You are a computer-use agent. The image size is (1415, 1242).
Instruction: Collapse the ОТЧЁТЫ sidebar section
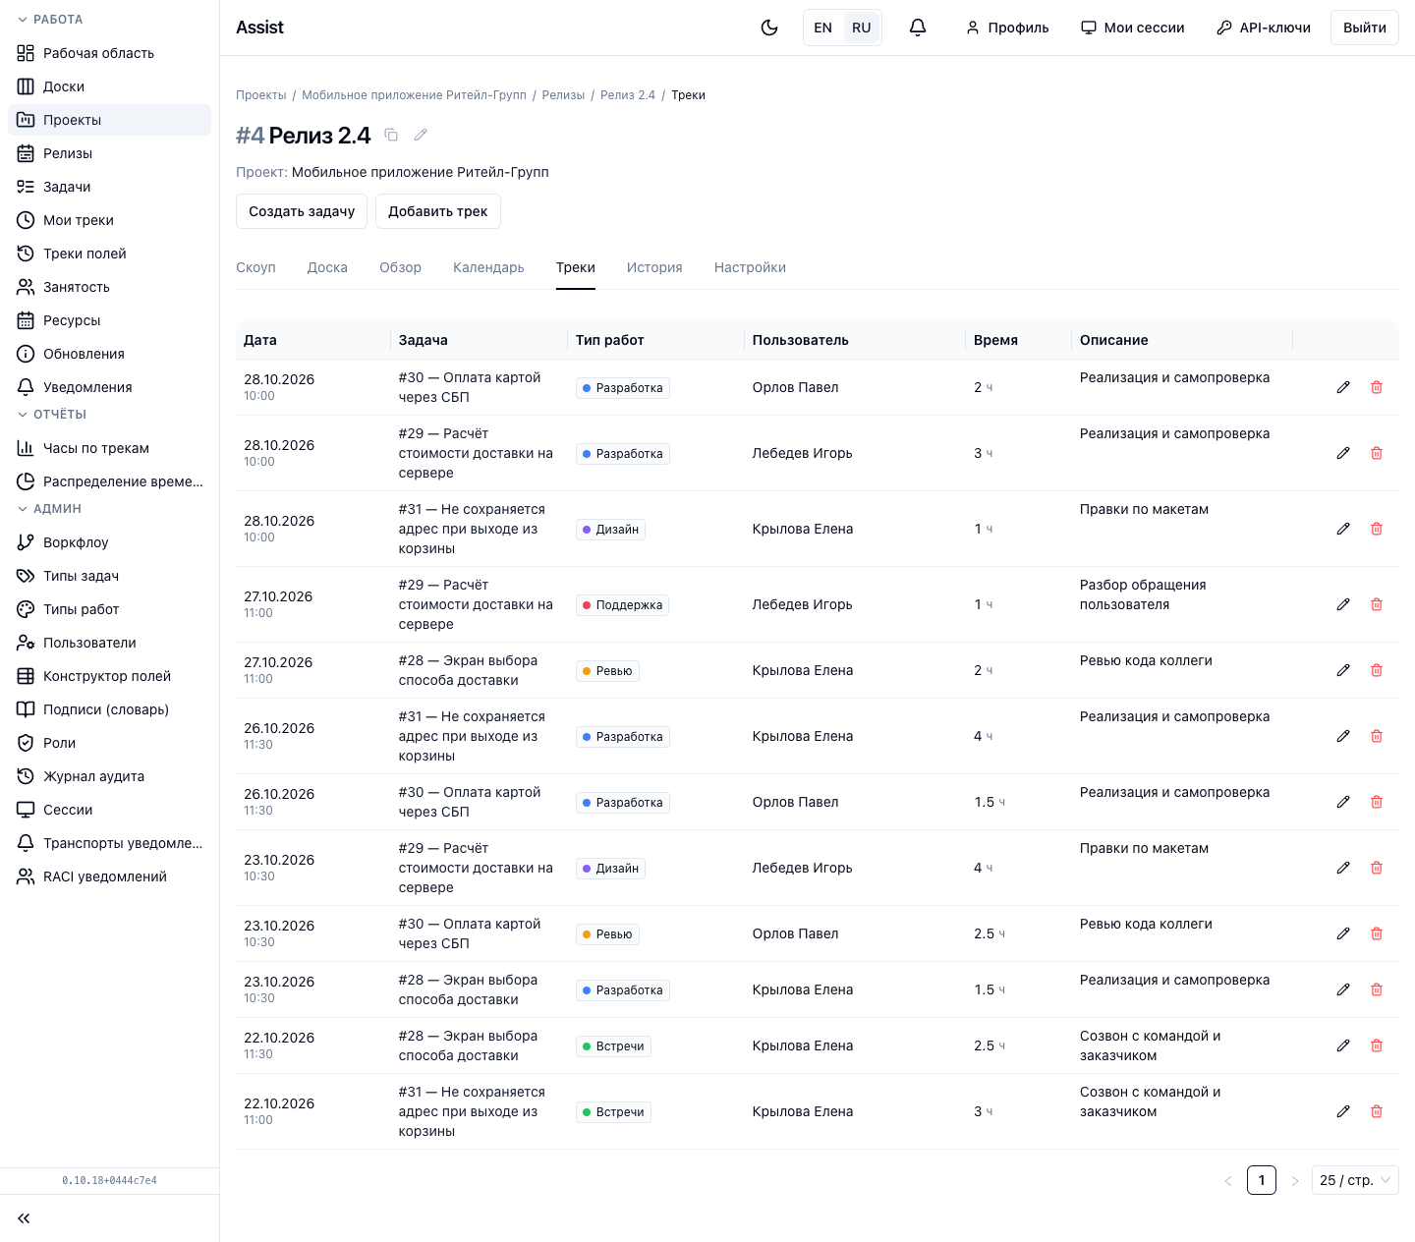[52, 415]
